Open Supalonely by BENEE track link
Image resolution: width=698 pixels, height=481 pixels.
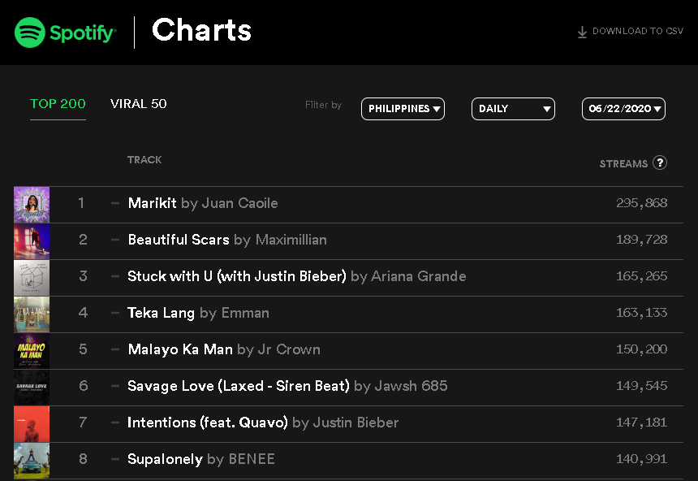[x=201, y=459]
